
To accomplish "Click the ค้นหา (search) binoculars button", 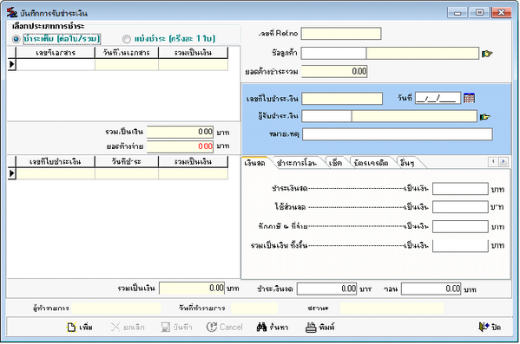I will (x=273, y=328).
